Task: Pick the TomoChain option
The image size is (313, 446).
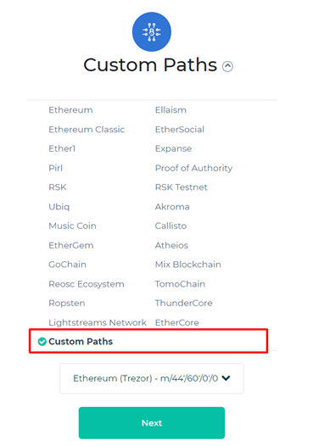Action: pos(180,284)
